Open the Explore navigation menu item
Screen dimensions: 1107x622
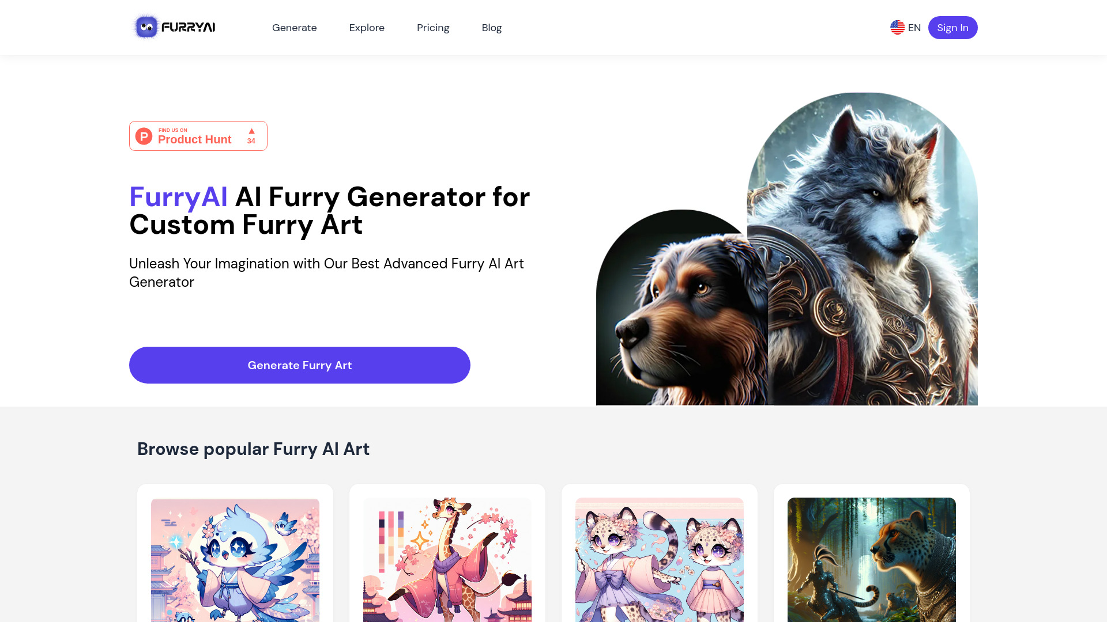tap(367, 27)
